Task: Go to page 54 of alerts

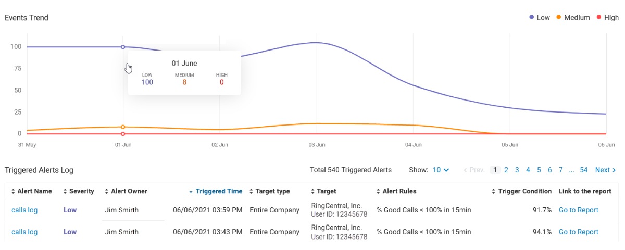Action: [584, 170]
